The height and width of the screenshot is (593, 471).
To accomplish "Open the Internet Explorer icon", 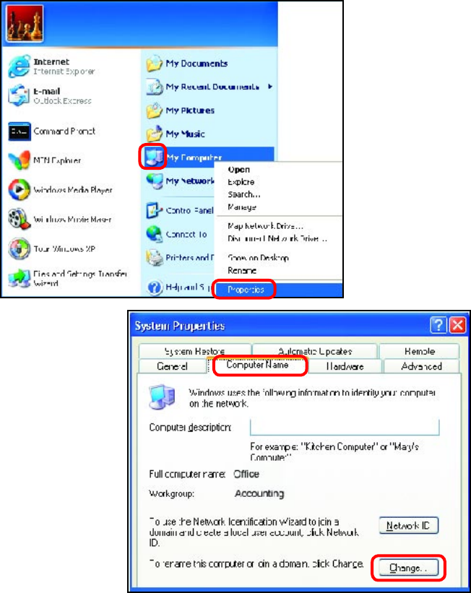I will [x=19, y=66].
